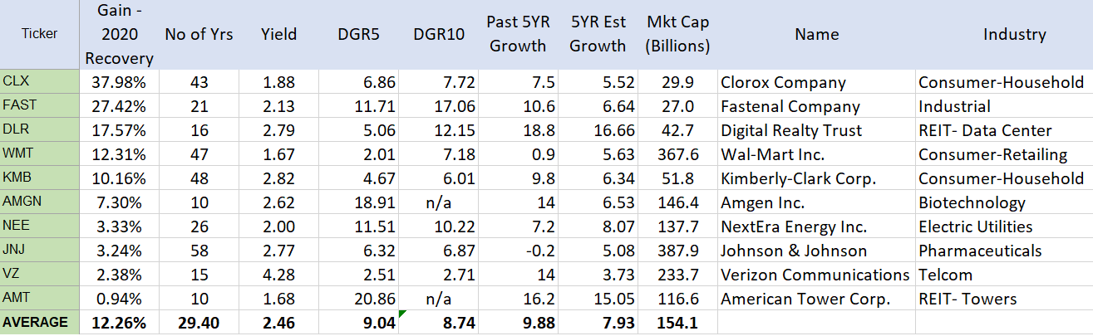
Task: Click the Digital Realty Trust cell
Action: [816, 130]
